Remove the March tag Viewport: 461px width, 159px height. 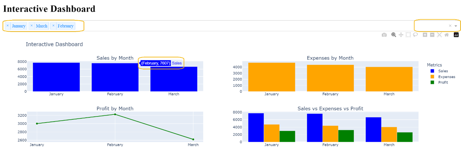(31, 26)
